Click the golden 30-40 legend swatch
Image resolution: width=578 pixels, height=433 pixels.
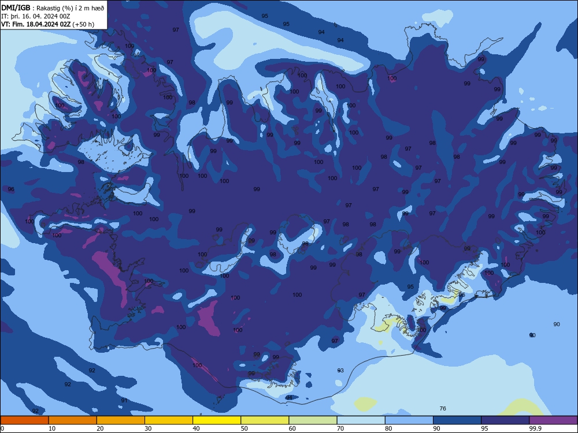coord(169,420)
